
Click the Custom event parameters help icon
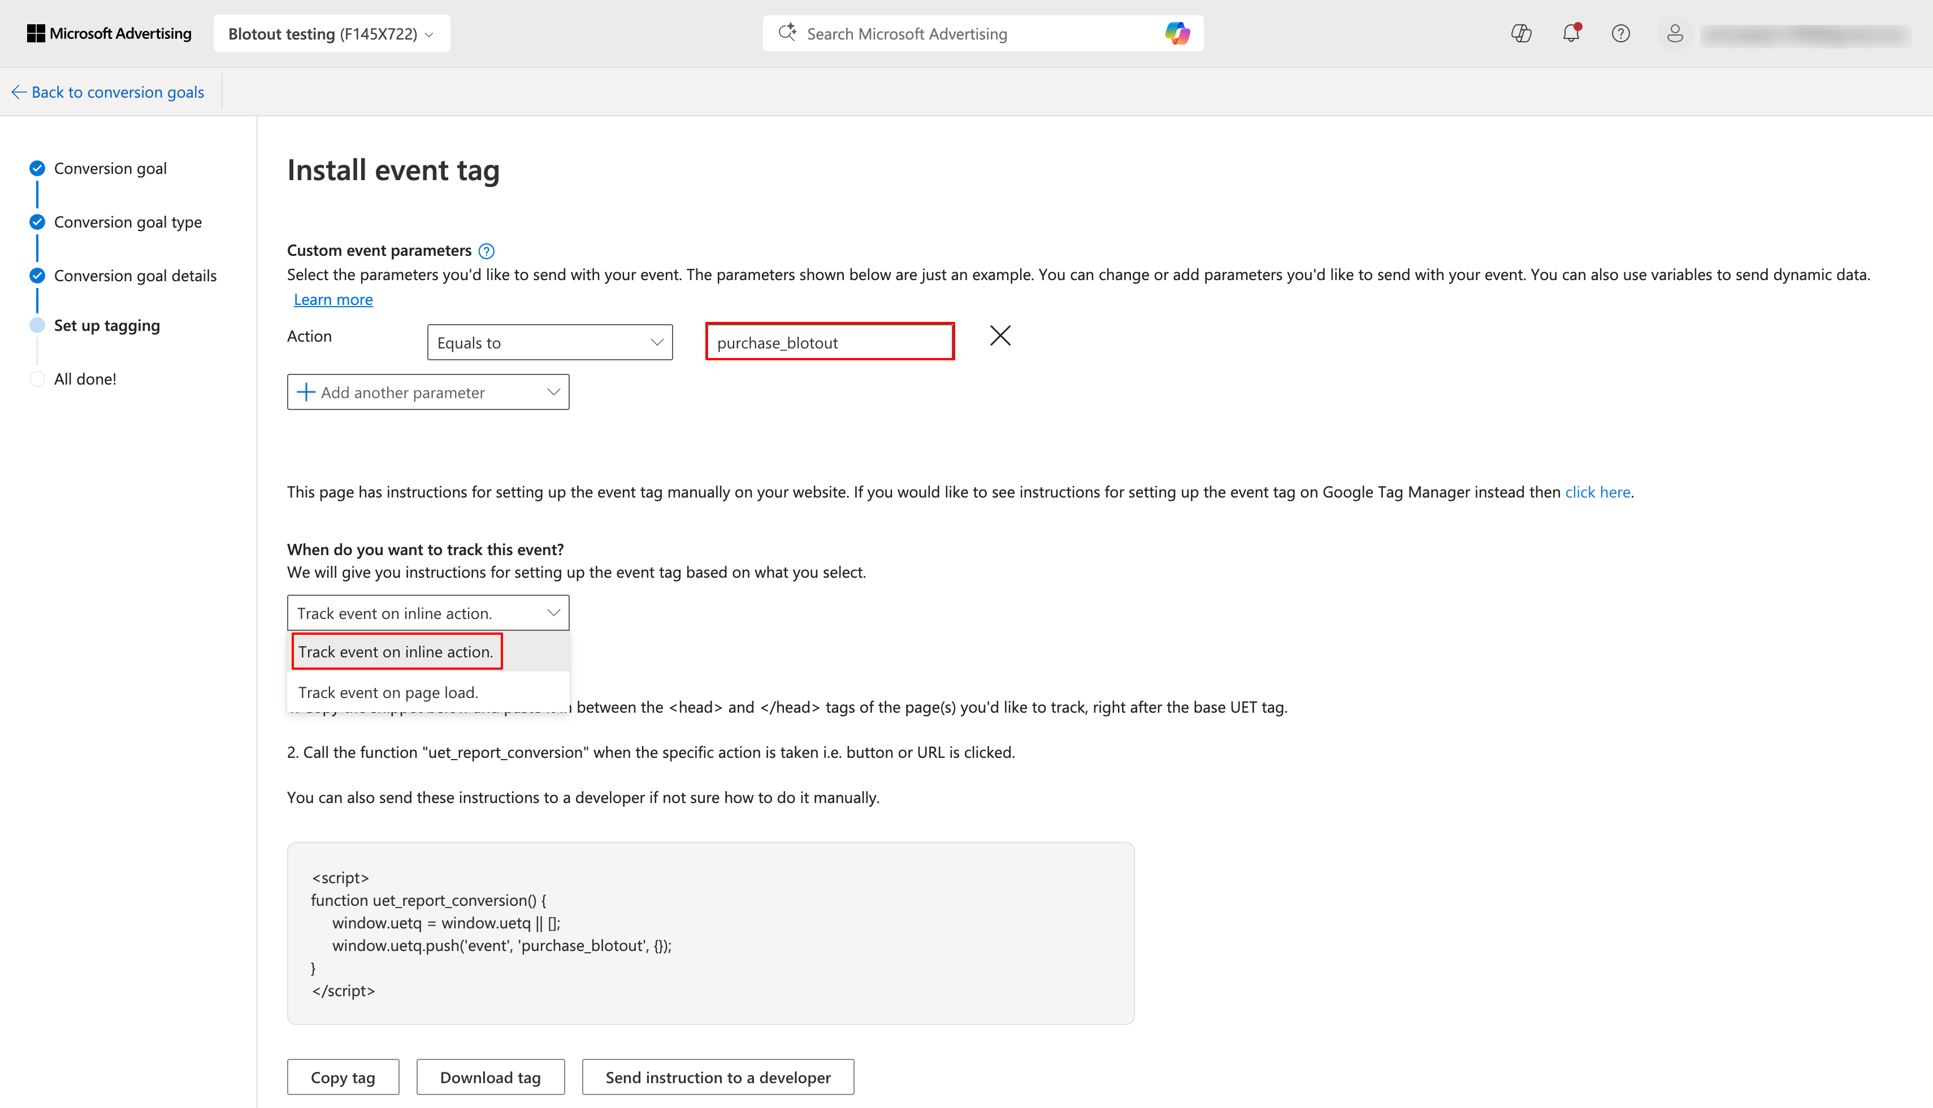point(486,251)
